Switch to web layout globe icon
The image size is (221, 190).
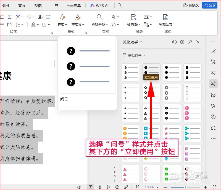coord(117,187)
